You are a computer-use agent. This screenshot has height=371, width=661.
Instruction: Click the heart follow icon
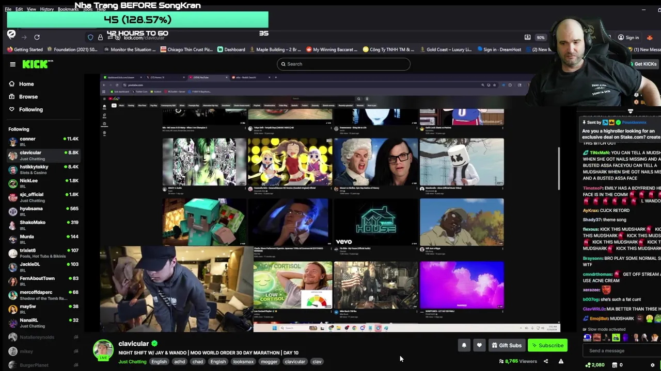point(479,345)
